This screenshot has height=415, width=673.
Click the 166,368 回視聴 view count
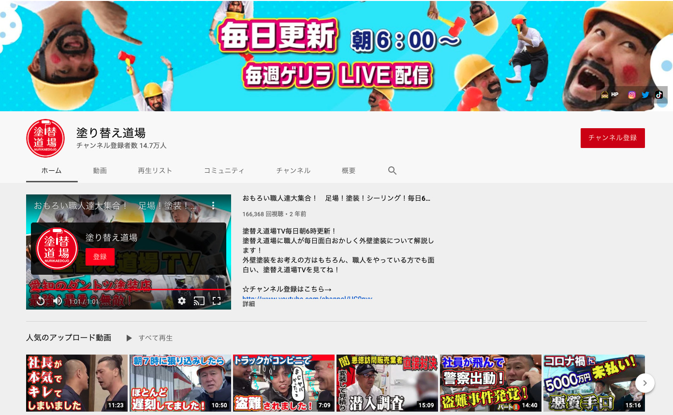263,214
